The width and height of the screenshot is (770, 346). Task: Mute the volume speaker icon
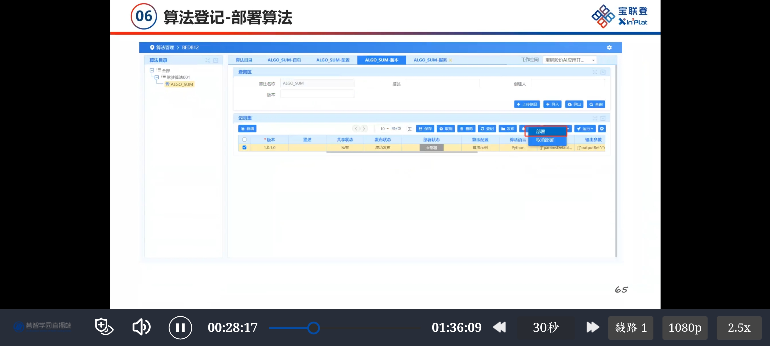tap(141, 327)
